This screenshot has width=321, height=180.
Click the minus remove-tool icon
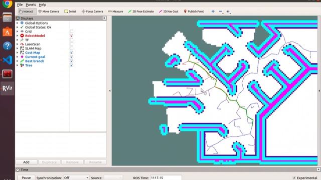pos(221,11)
